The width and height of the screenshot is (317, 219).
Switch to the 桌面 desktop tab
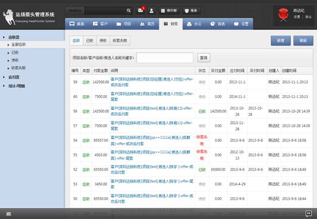coord(77,24)
